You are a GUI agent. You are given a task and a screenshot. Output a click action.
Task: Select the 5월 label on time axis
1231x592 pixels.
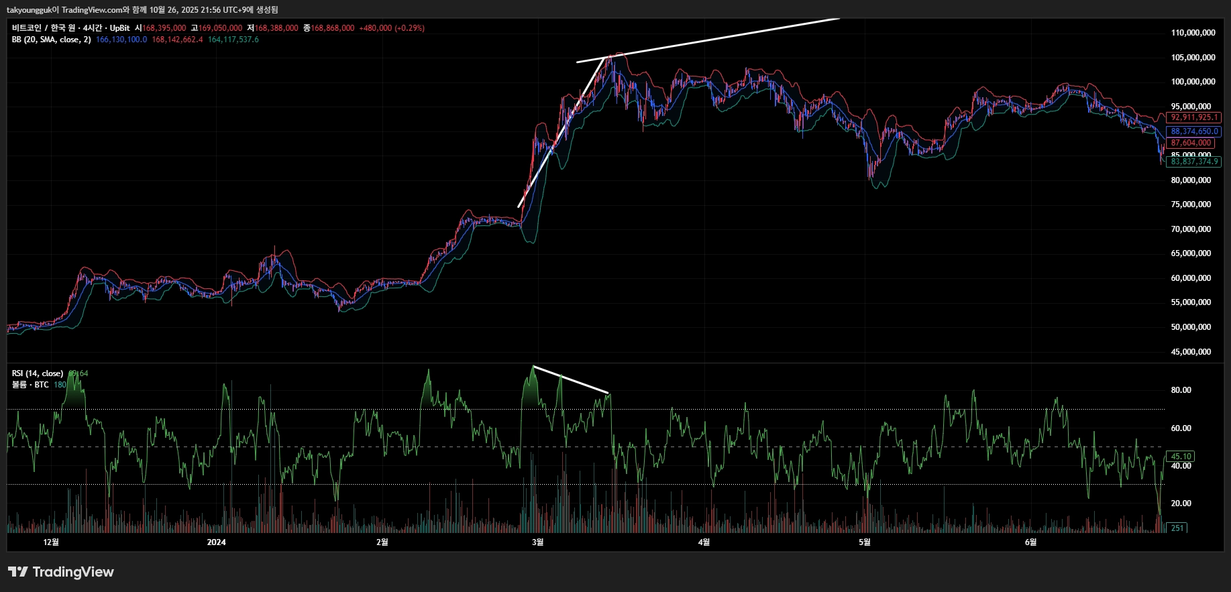865,542
